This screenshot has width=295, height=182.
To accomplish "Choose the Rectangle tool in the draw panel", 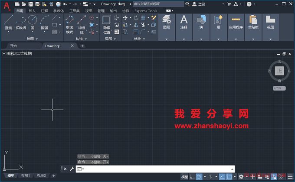I will pyautogui.click(x=55, y=25).
